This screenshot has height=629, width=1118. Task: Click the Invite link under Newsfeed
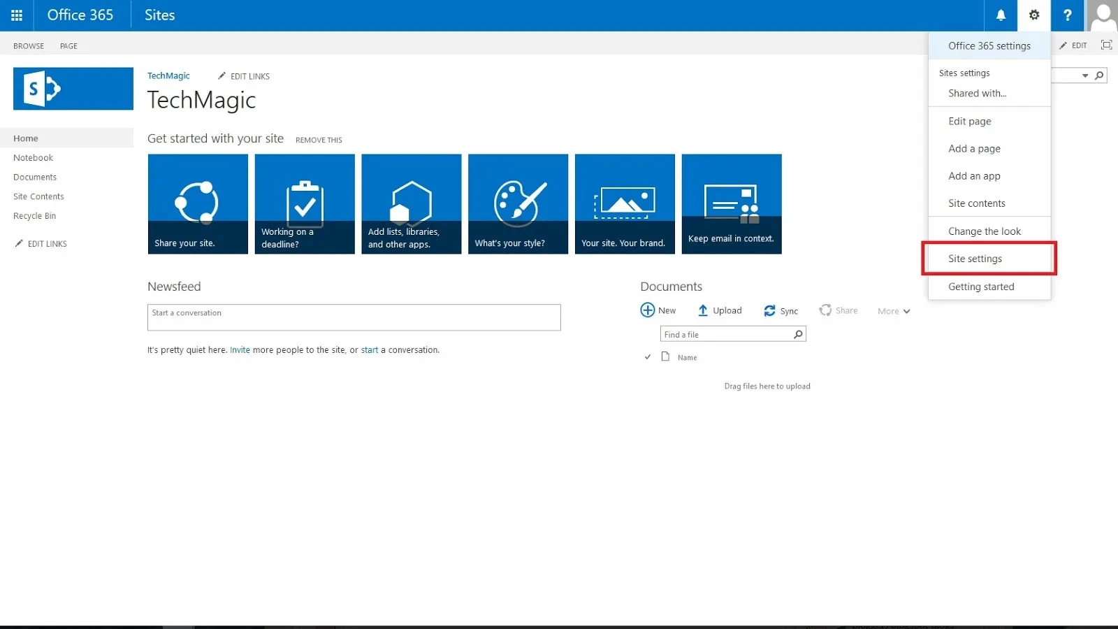(240, 350)
